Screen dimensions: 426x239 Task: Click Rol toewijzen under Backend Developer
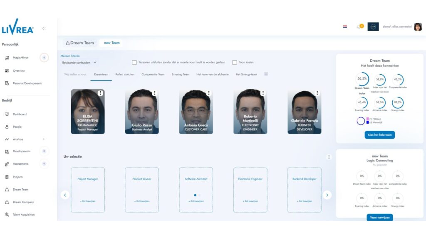[x=304, y=201]
